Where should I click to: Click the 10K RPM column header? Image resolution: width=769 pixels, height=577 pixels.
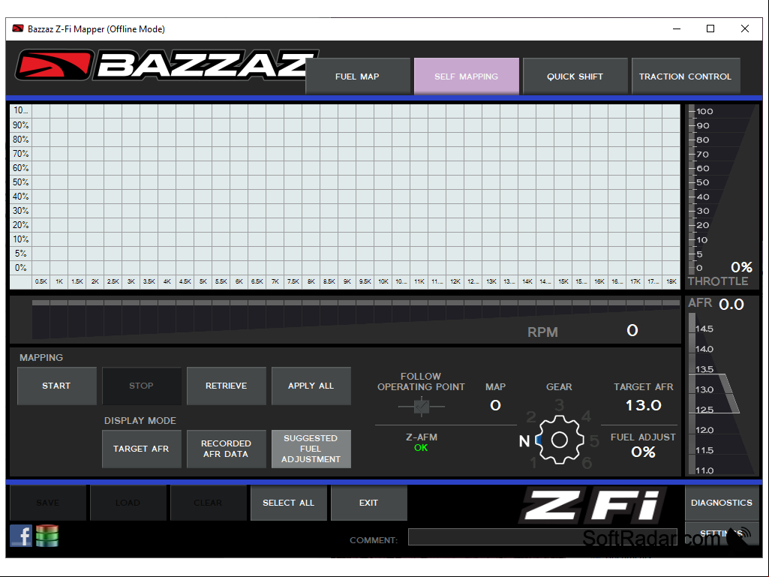click(x=383, y=281)
